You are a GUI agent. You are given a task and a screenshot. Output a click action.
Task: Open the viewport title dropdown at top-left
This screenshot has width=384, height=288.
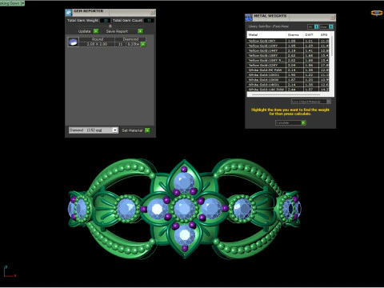(22, 3)
